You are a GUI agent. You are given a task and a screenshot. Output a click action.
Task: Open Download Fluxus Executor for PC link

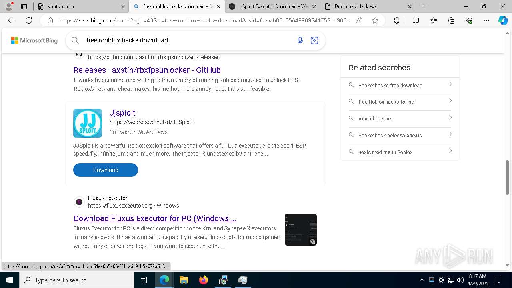click(x=155, y=218)
